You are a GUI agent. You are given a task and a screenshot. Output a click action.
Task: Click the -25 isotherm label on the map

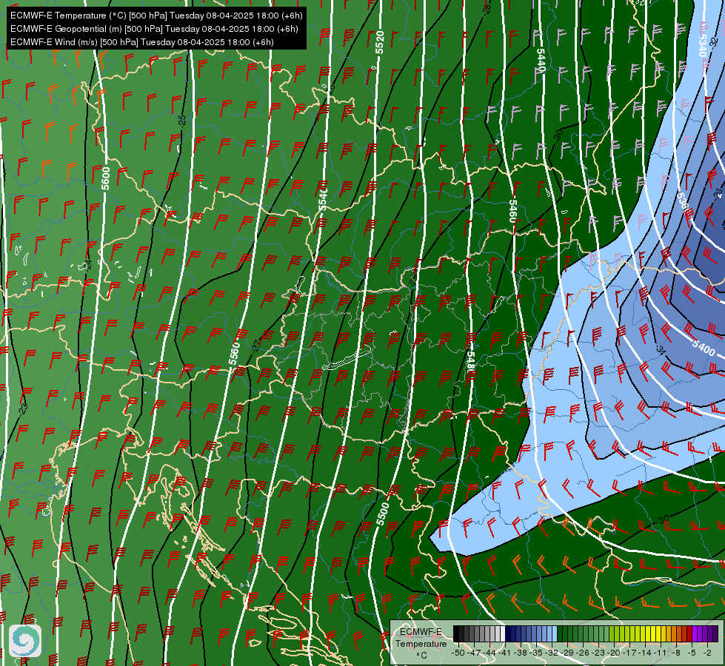[x=182, y=121]
